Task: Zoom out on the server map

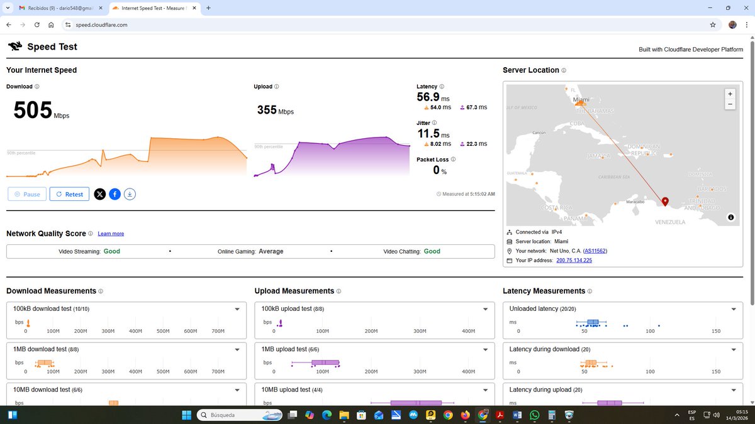Action: tap(730, 104)
